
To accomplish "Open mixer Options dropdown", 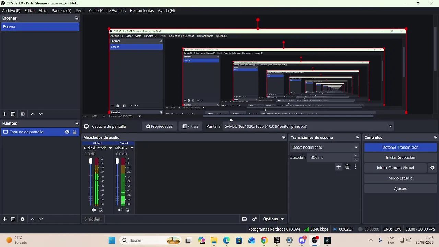I will click(273, 219).
